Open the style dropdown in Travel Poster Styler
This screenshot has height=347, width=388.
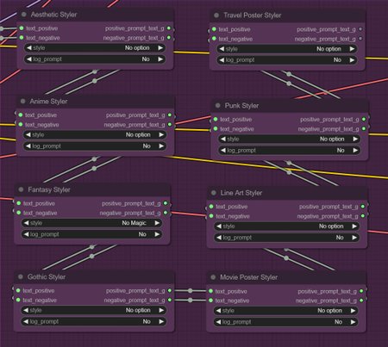(x=287, y=49)
